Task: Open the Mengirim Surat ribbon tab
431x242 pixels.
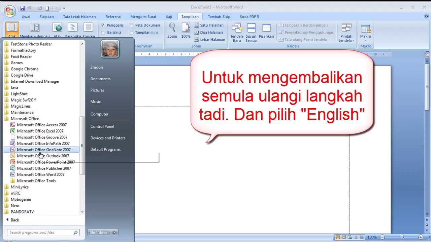Action: click(143, 16)
